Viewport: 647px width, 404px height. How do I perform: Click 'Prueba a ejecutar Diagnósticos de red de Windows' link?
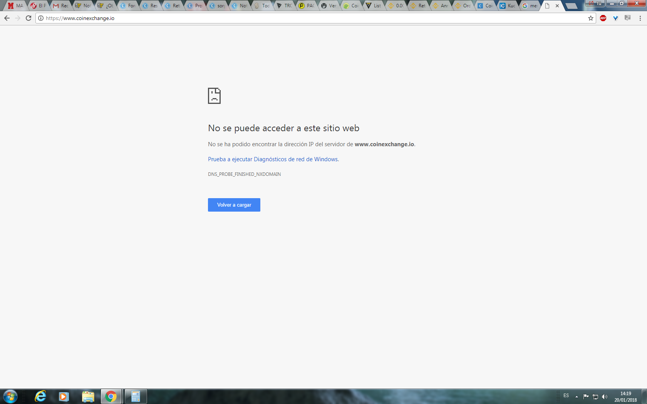[x=273, y=159]
